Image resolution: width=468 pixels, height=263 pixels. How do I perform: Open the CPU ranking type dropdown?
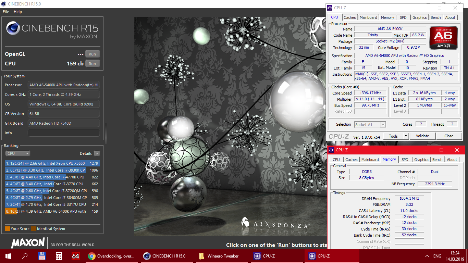click(17, 153)
